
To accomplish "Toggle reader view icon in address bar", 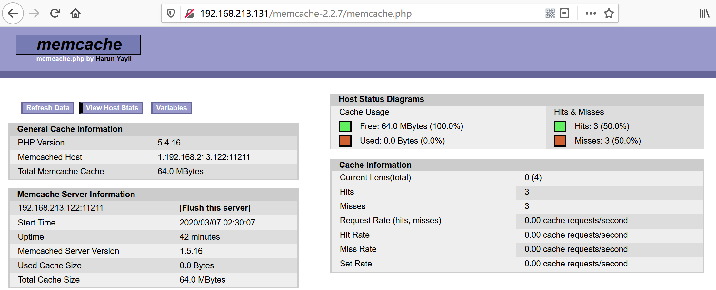I will pyautogui.click(x=564, y=13).
